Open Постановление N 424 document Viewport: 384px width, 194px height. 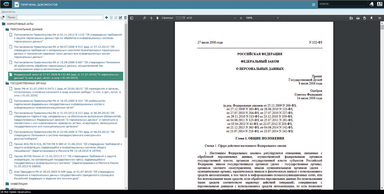click(59, 104)
